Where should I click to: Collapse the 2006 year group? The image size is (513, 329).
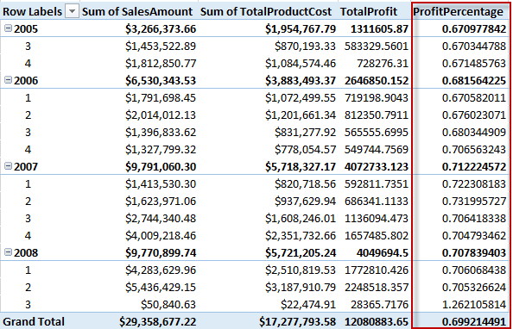8,80
